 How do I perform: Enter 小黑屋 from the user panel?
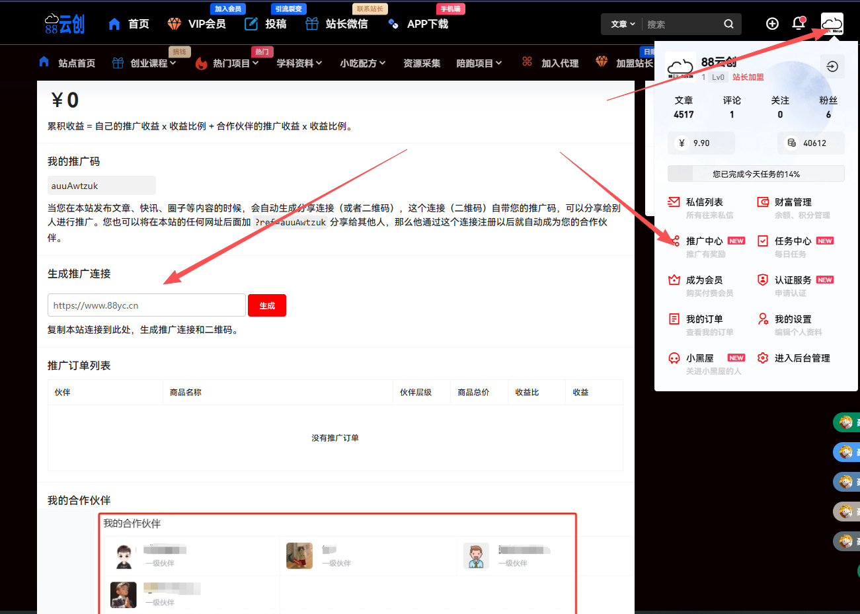coord(697,358)
